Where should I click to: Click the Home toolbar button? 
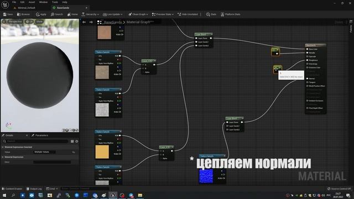(72, 14)
